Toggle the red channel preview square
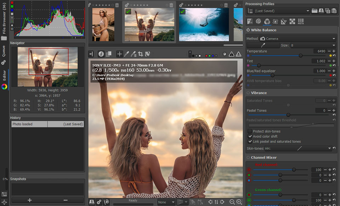This screenshot has width=340, height=206. coord(206,56)
